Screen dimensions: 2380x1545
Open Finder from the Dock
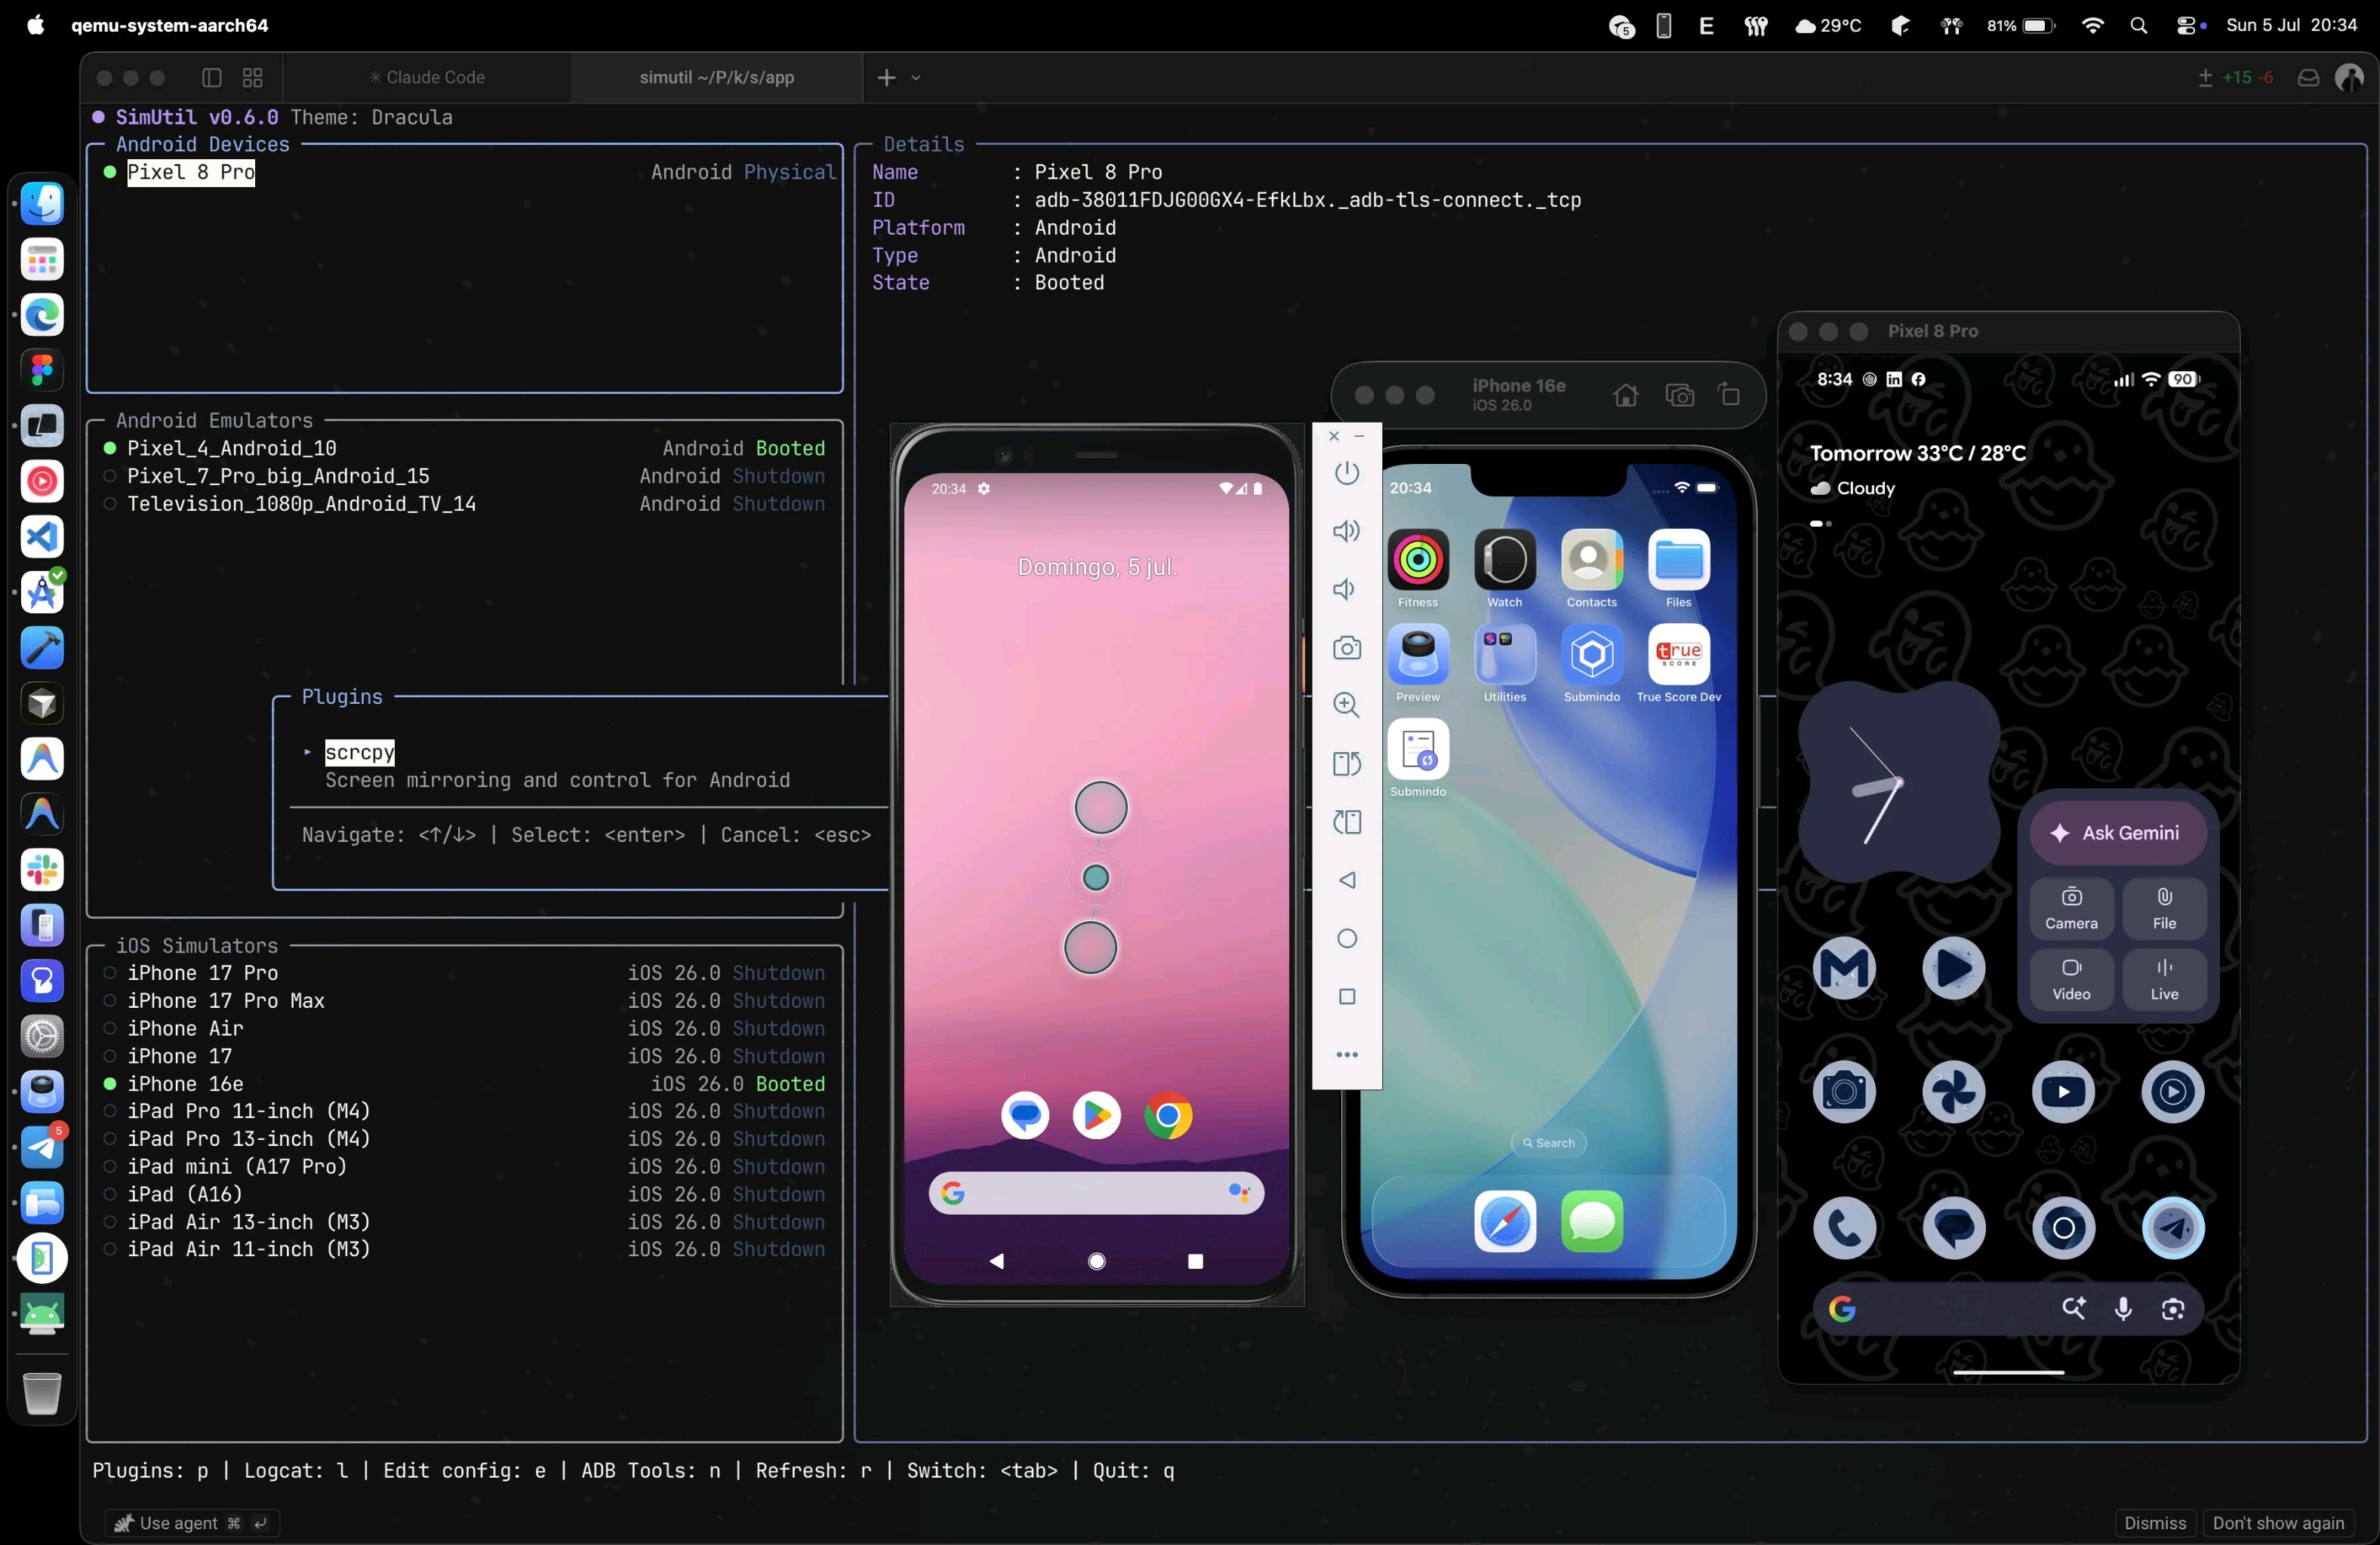(x=42, y=205)
